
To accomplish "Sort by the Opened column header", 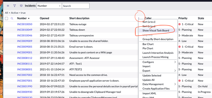I will coord(44,18).
